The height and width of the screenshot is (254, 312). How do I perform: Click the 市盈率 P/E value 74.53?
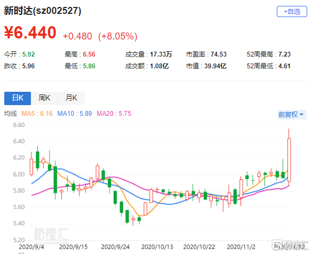pyautogui.click(x=219, y=54)
